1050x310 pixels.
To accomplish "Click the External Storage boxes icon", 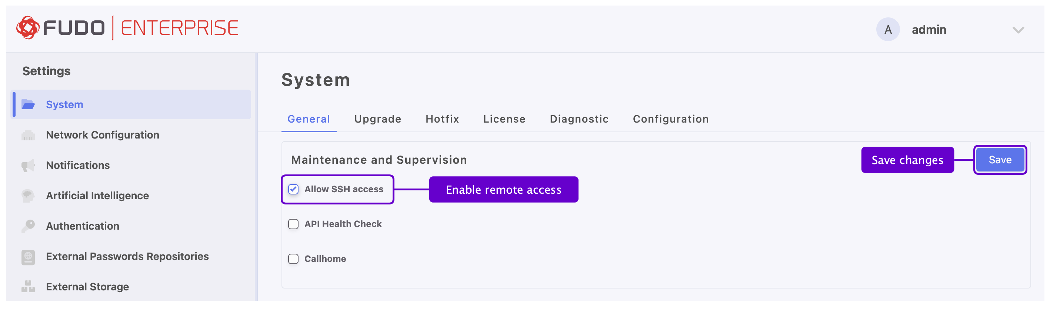I will coord(28,287).
